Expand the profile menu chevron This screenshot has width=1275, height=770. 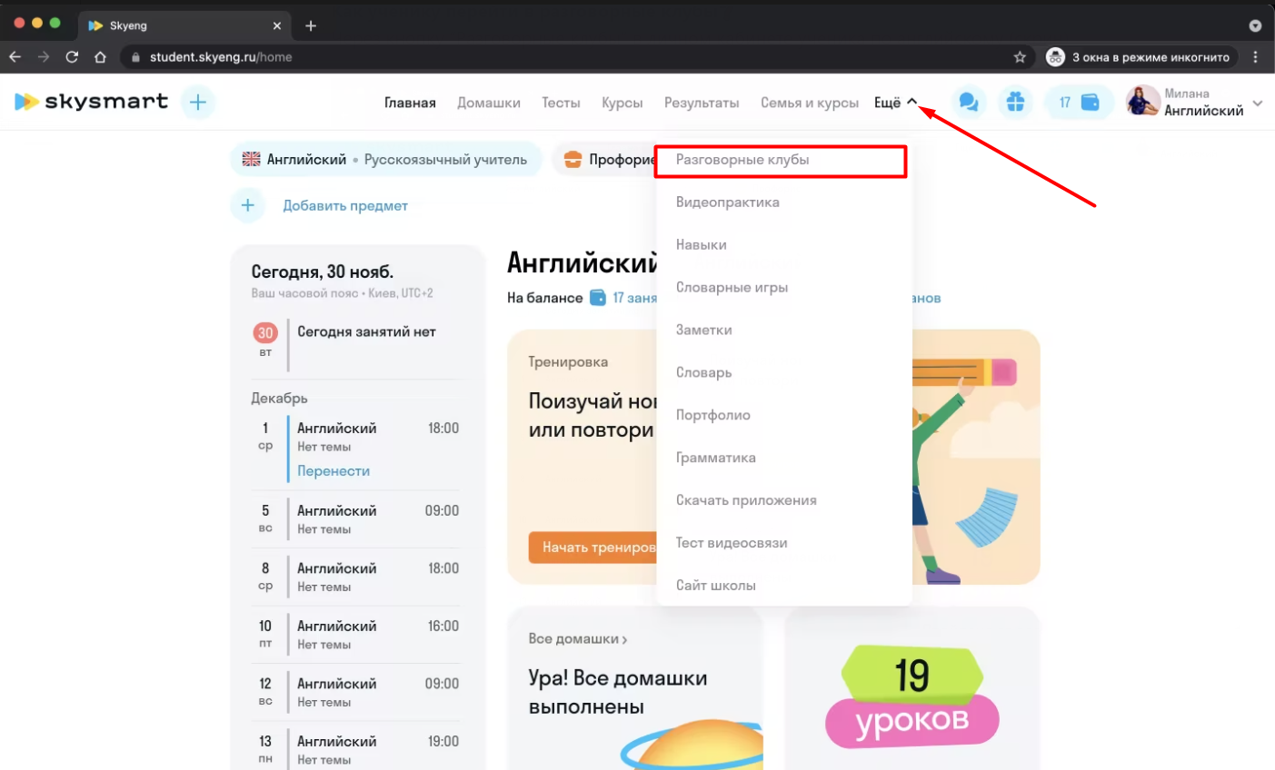click(1258, 104)
